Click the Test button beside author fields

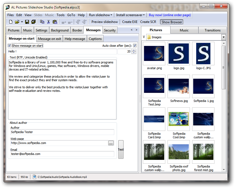point(121,149)
